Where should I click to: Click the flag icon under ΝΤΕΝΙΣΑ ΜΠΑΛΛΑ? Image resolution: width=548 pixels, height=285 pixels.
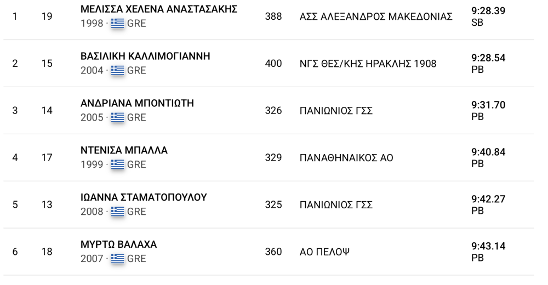point(117,164)
